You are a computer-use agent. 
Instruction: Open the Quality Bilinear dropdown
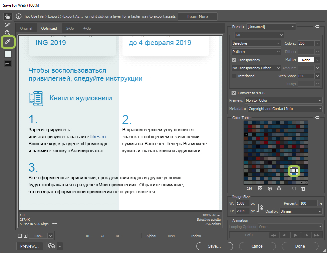click(x=301, y=211)
